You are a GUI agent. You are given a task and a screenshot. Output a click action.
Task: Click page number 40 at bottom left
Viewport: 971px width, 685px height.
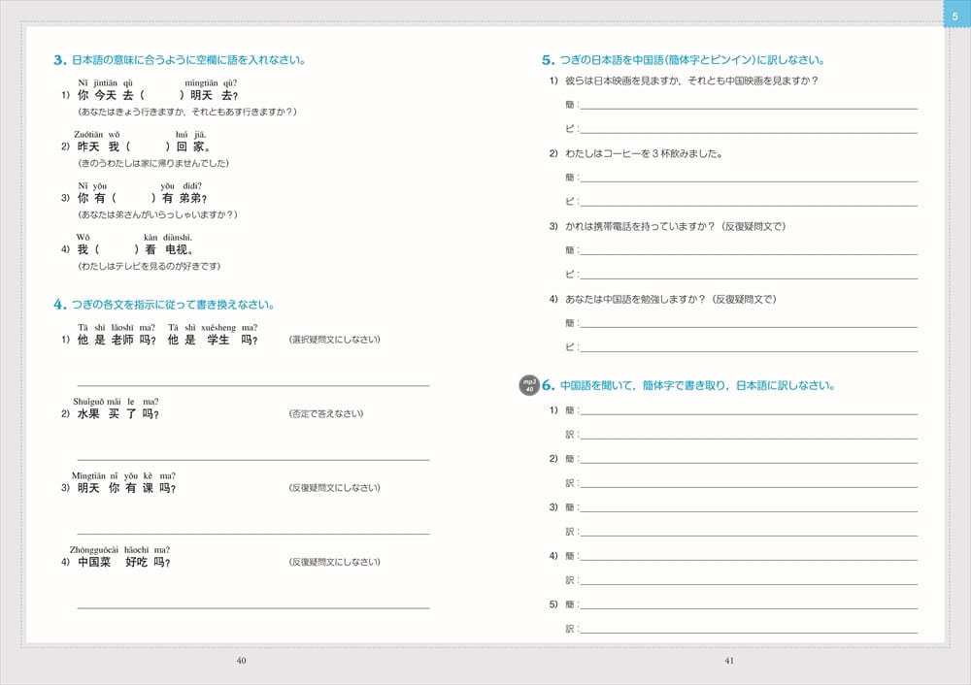(x=242, y=662)
